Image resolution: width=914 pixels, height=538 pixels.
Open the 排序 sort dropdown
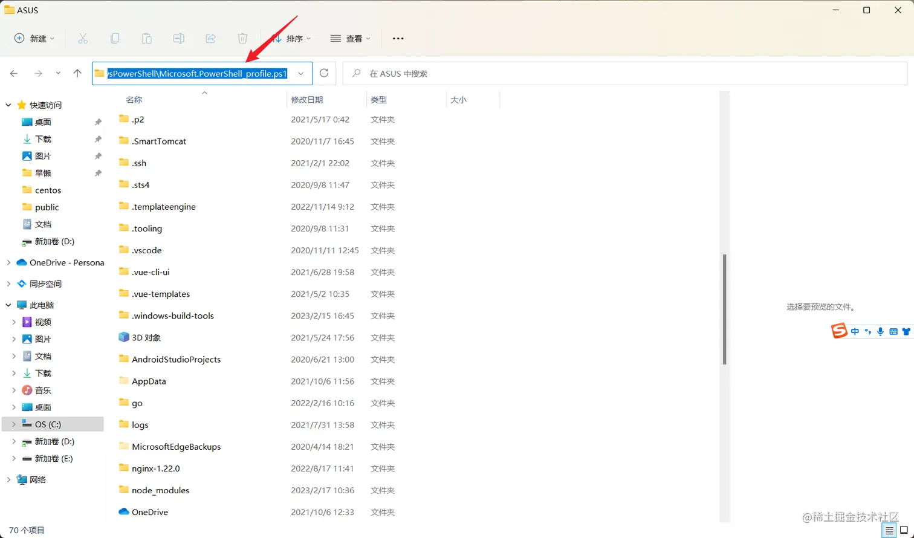292,38
